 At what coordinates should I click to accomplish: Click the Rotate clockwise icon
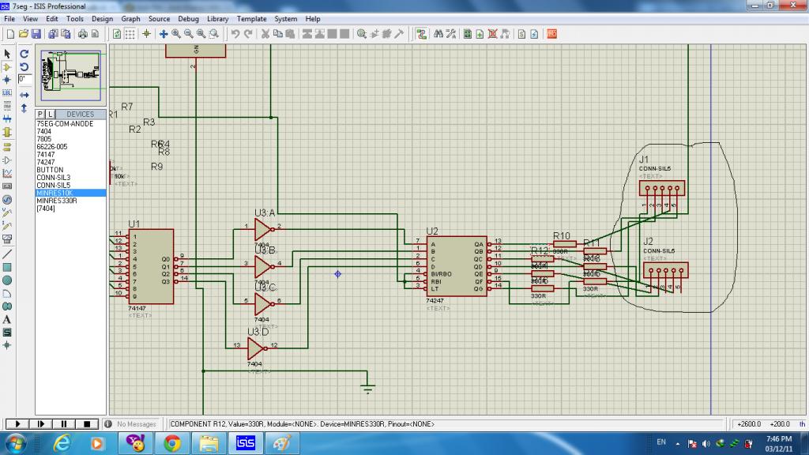point(24,54)
